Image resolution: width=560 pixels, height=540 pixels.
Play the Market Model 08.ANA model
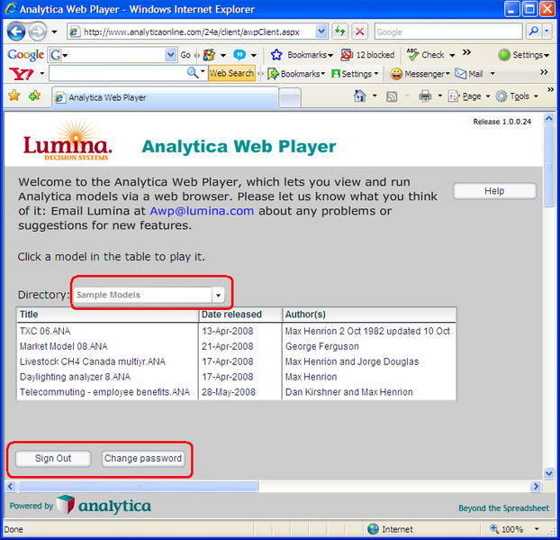coord(236,346)
